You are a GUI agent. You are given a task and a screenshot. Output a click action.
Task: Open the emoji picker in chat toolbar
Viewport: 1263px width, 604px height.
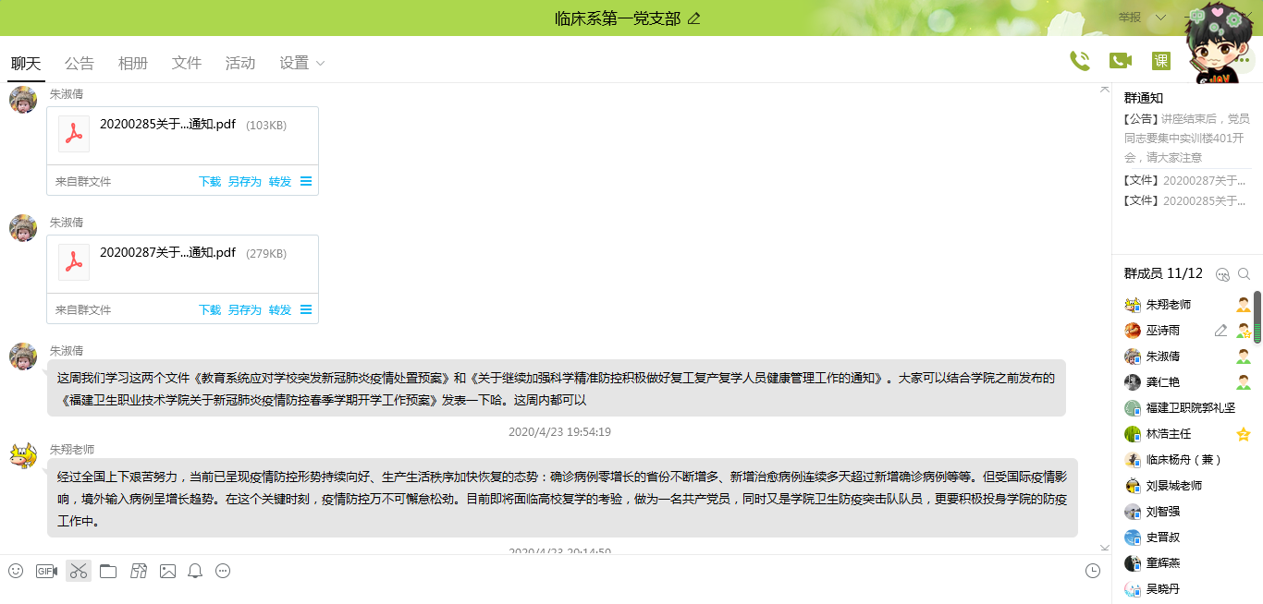pos(15,571)
